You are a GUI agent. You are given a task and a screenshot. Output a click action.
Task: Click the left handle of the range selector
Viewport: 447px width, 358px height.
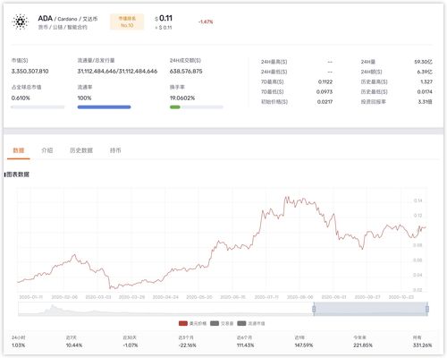314,309
